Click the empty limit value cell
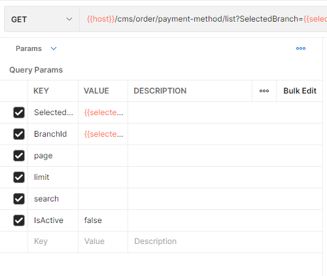The image size is (327, 276). (103, 177)
